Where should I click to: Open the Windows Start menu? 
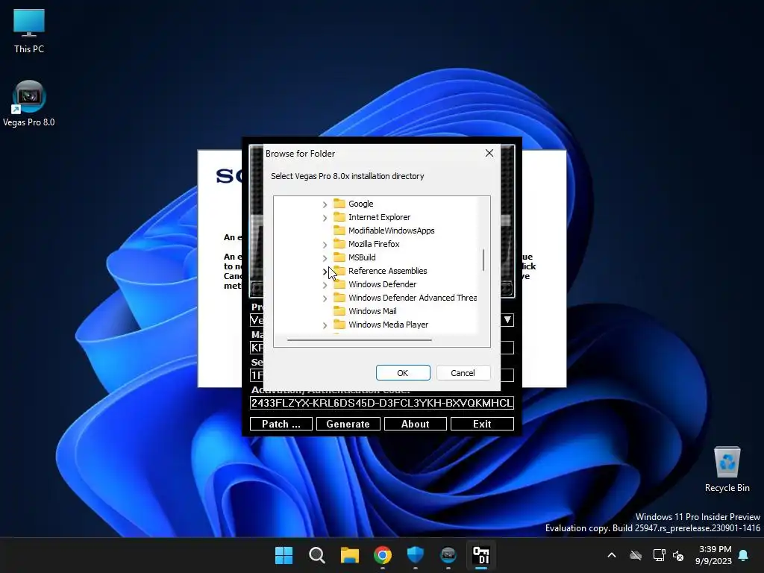pos(284,555)
